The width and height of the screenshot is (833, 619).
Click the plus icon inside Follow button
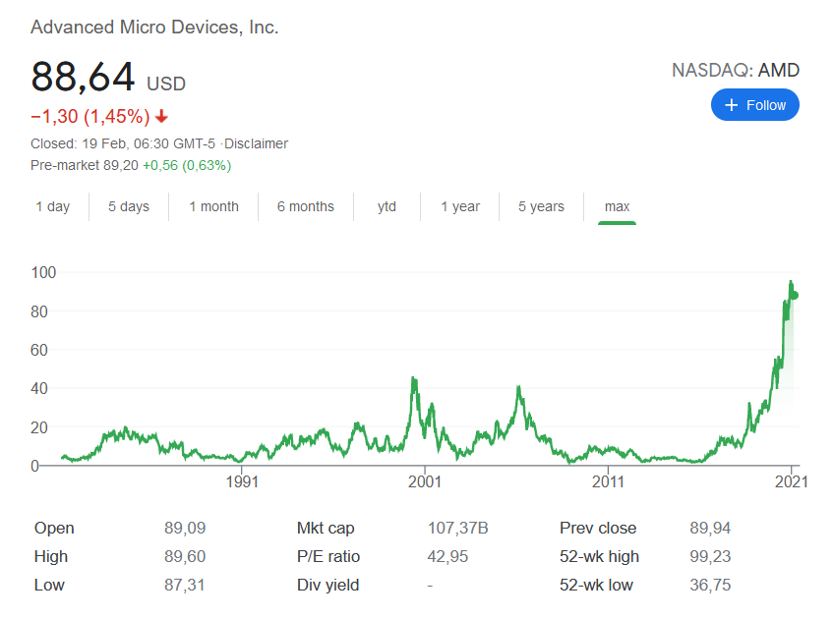[732, 105]
